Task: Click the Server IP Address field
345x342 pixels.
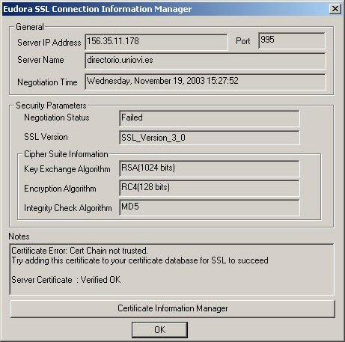Action: click(156, 42)
